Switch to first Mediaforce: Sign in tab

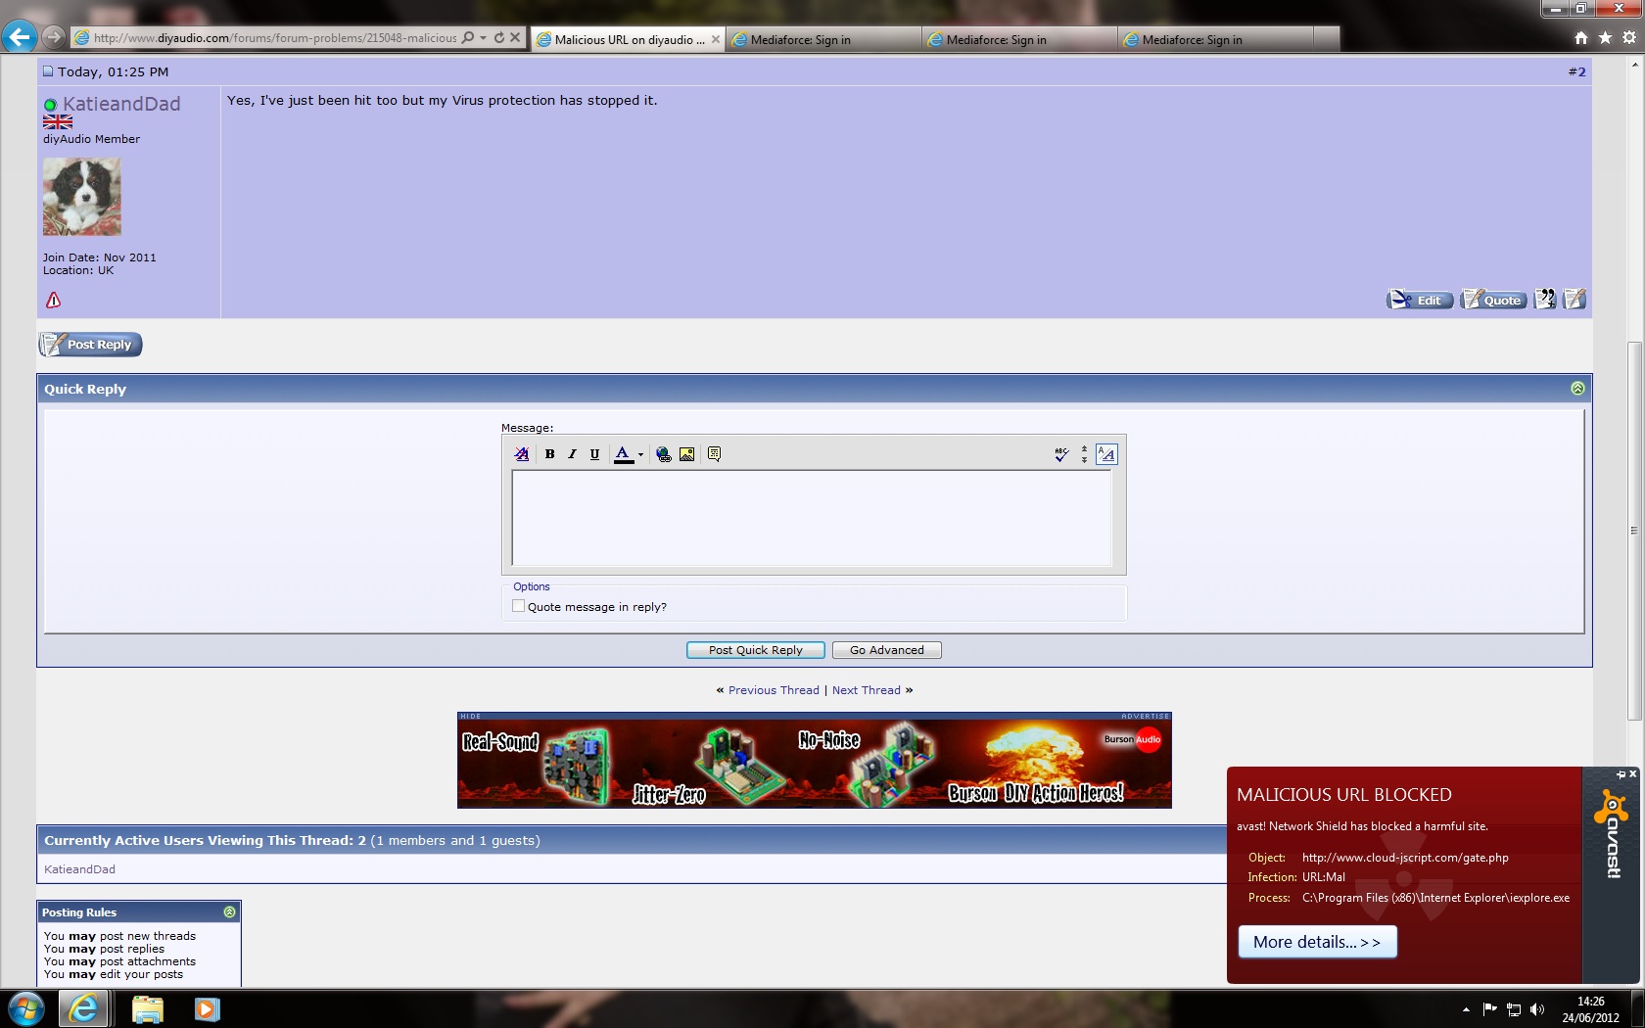point(824,39)
